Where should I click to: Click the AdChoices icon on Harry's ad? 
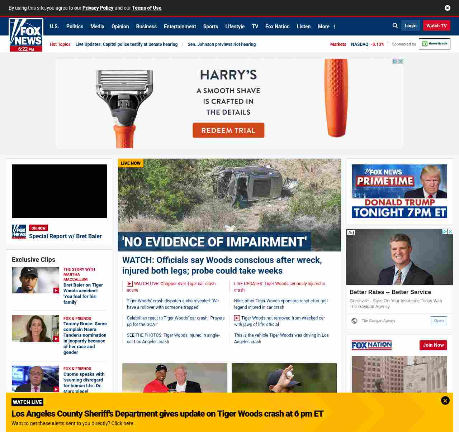coord(395,62)
